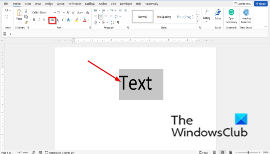Switch to the Insert tab
270x154 pixels.
click(27, 3)
